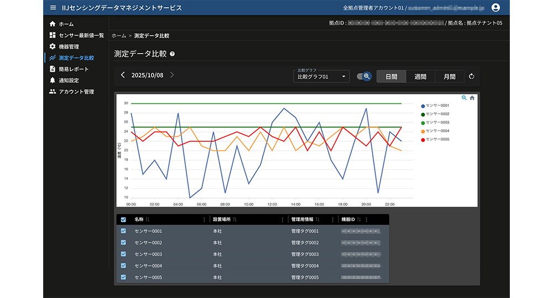Go to previous date with left arrow
The height and width of the screenshot is (298, 553).
tap(123, 75)
